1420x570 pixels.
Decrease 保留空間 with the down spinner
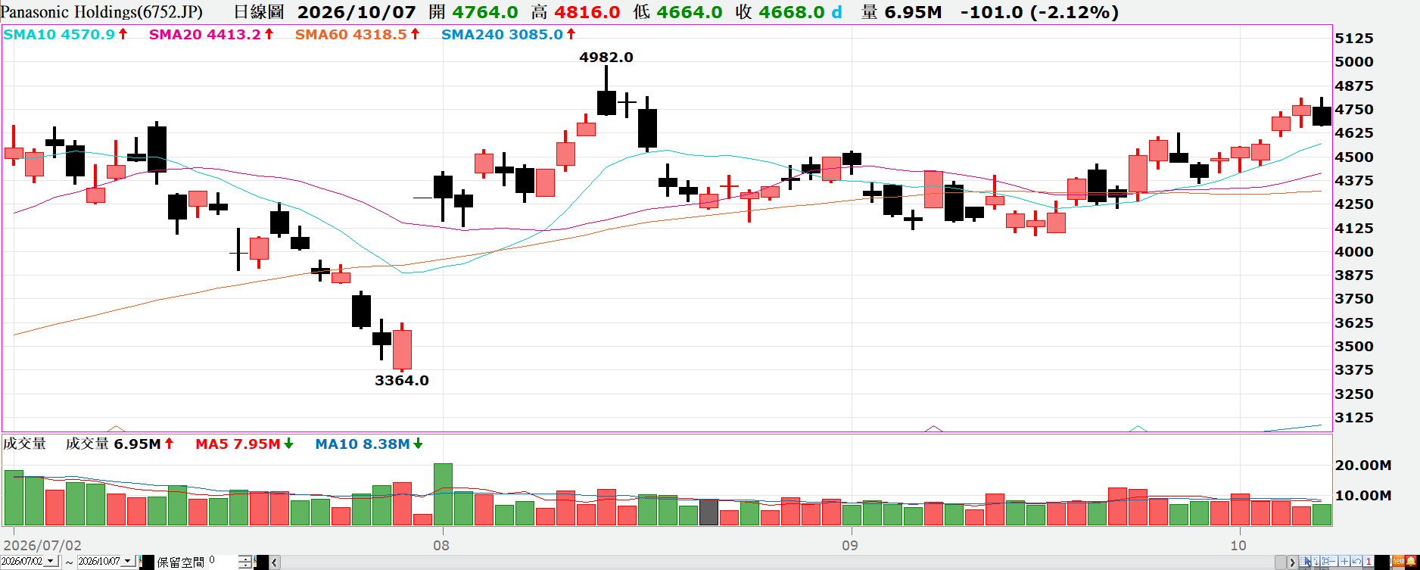coord(245,565)
